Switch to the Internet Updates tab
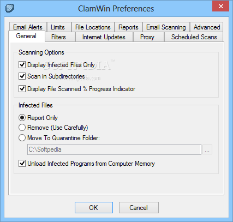233x222 pixels. coord(104,37)
